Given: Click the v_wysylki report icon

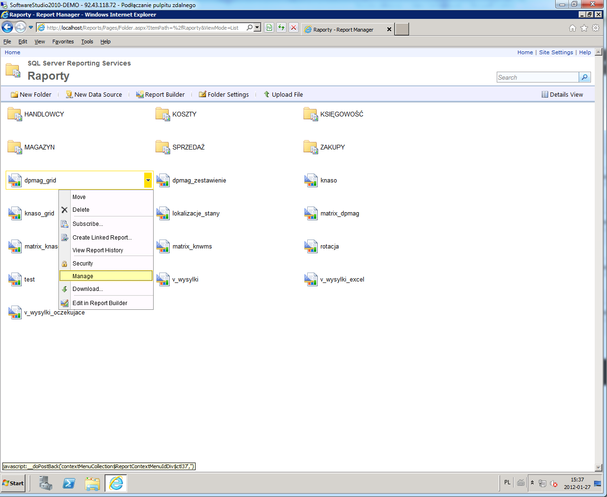Looking at the screenshot, I should pyautogui.click(x=163, y=280).
